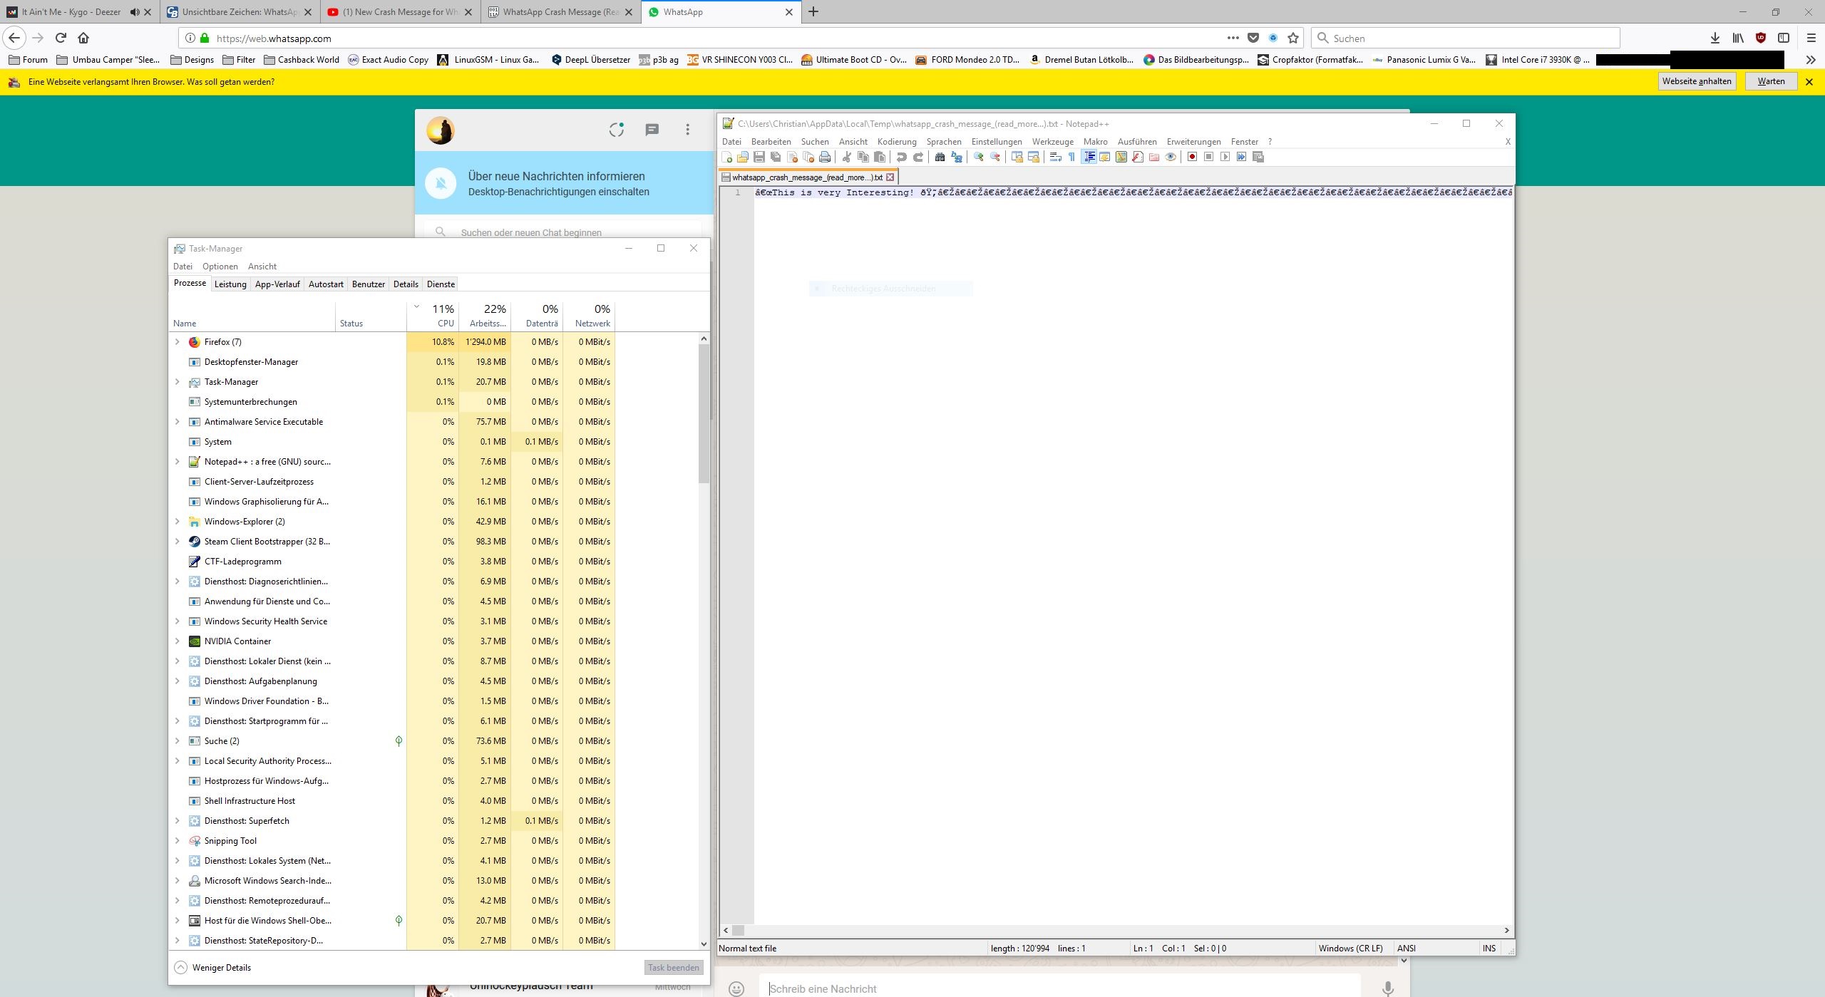
Task: Toggle show all characters pilcrow button
Action: coord(1071,157)
